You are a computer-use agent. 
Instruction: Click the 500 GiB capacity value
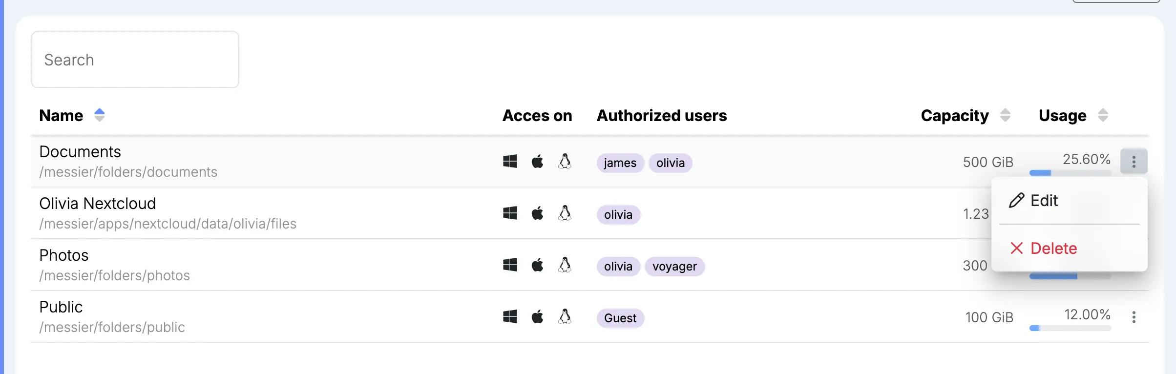(x=988, y=162)
